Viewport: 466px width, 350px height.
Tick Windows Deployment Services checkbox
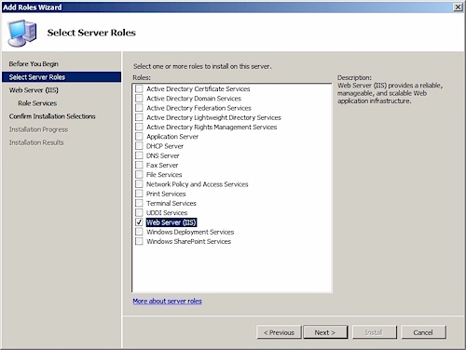[139, 232]
